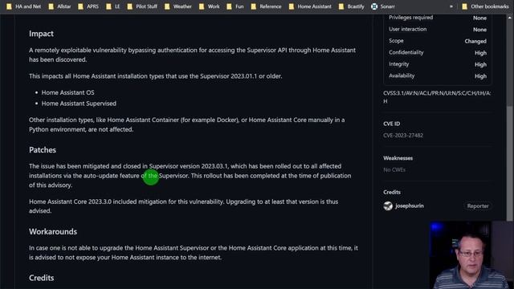Select the CVE-2023-27482 identifier

403,136
